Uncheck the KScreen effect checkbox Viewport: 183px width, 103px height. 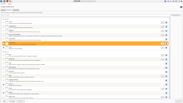click(x=3, y=85)
